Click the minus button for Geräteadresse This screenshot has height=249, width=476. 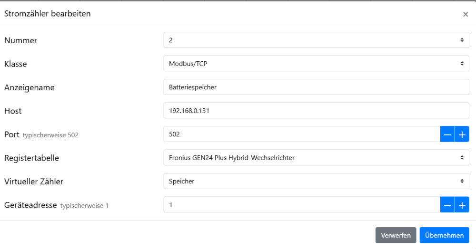447,205
